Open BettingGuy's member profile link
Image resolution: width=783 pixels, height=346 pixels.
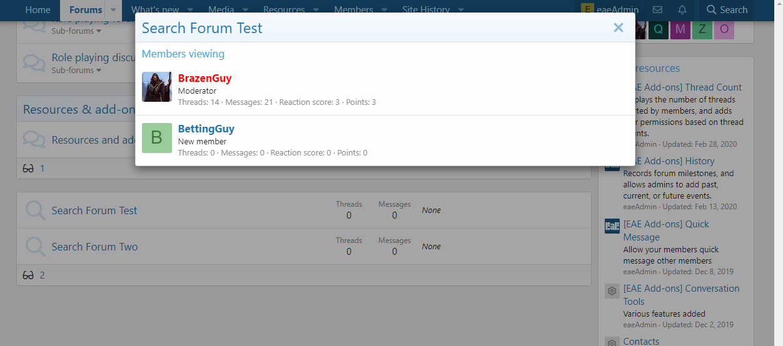click(x=206, y=129)
